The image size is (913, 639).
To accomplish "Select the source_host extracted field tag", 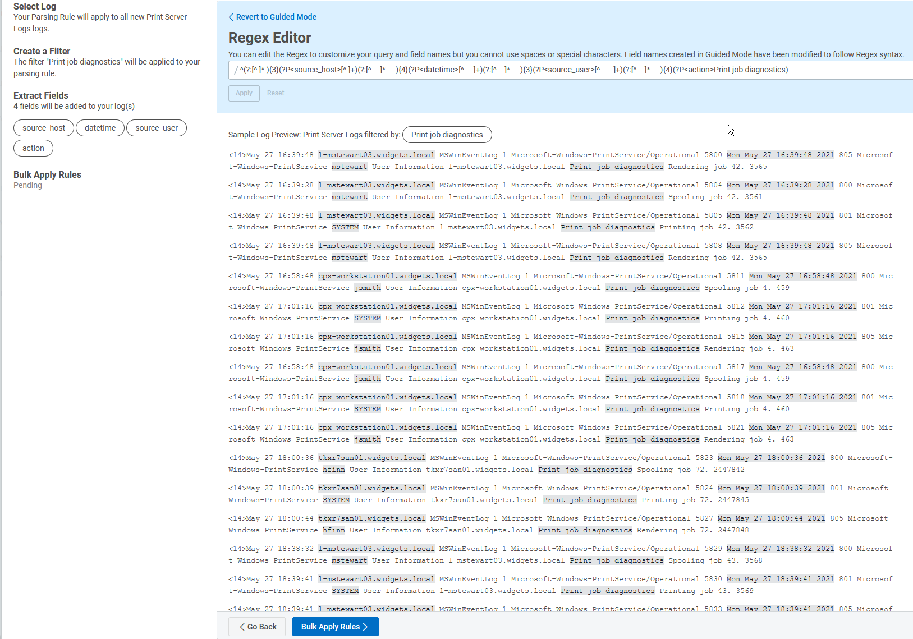I will pos(44,128).
